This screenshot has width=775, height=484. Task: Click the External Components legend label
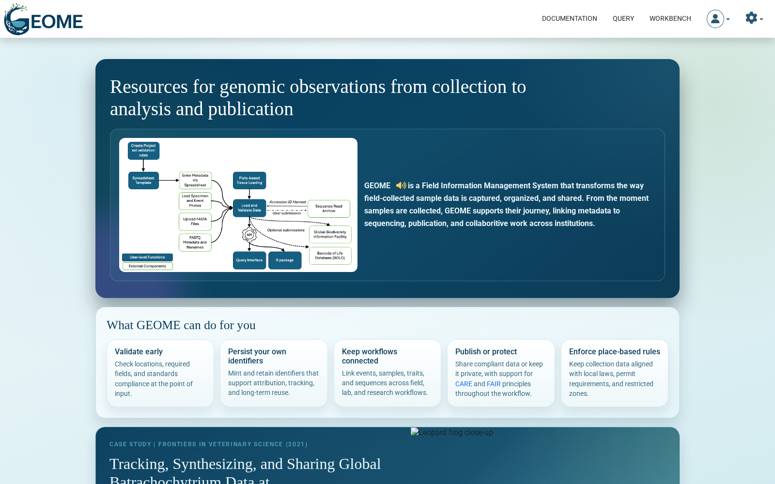(x=147, y=266)
